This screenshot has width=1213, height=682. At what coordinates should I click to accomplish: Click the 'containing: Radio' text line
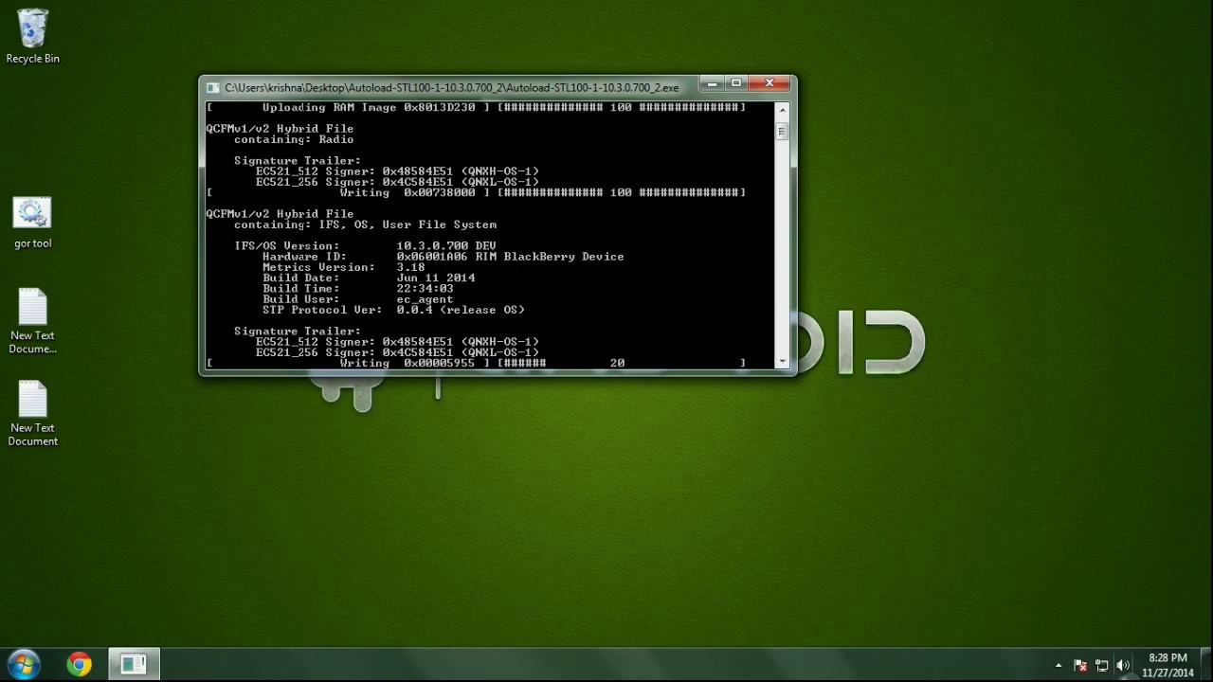[x=294, y=139]
